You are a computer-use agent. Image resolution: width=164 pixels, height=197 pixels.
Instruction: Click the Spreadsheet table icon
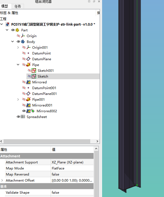coord(23,117)
